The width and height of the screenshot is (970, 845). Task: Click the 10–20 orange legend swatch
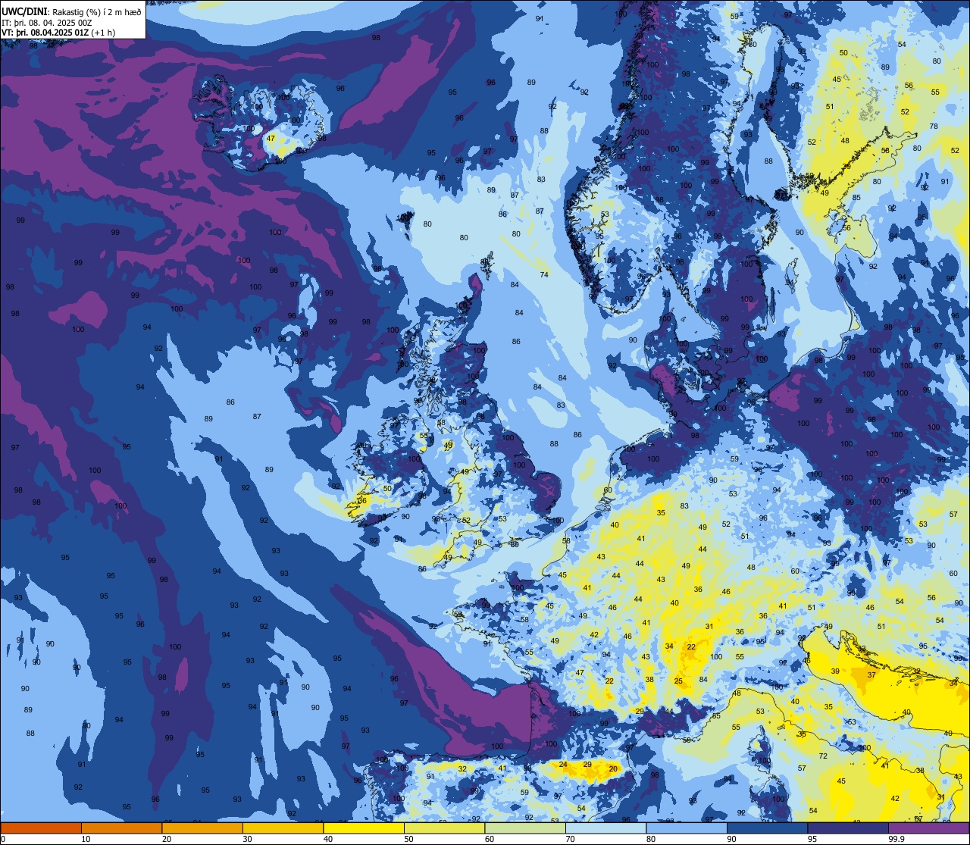(121, 828)
